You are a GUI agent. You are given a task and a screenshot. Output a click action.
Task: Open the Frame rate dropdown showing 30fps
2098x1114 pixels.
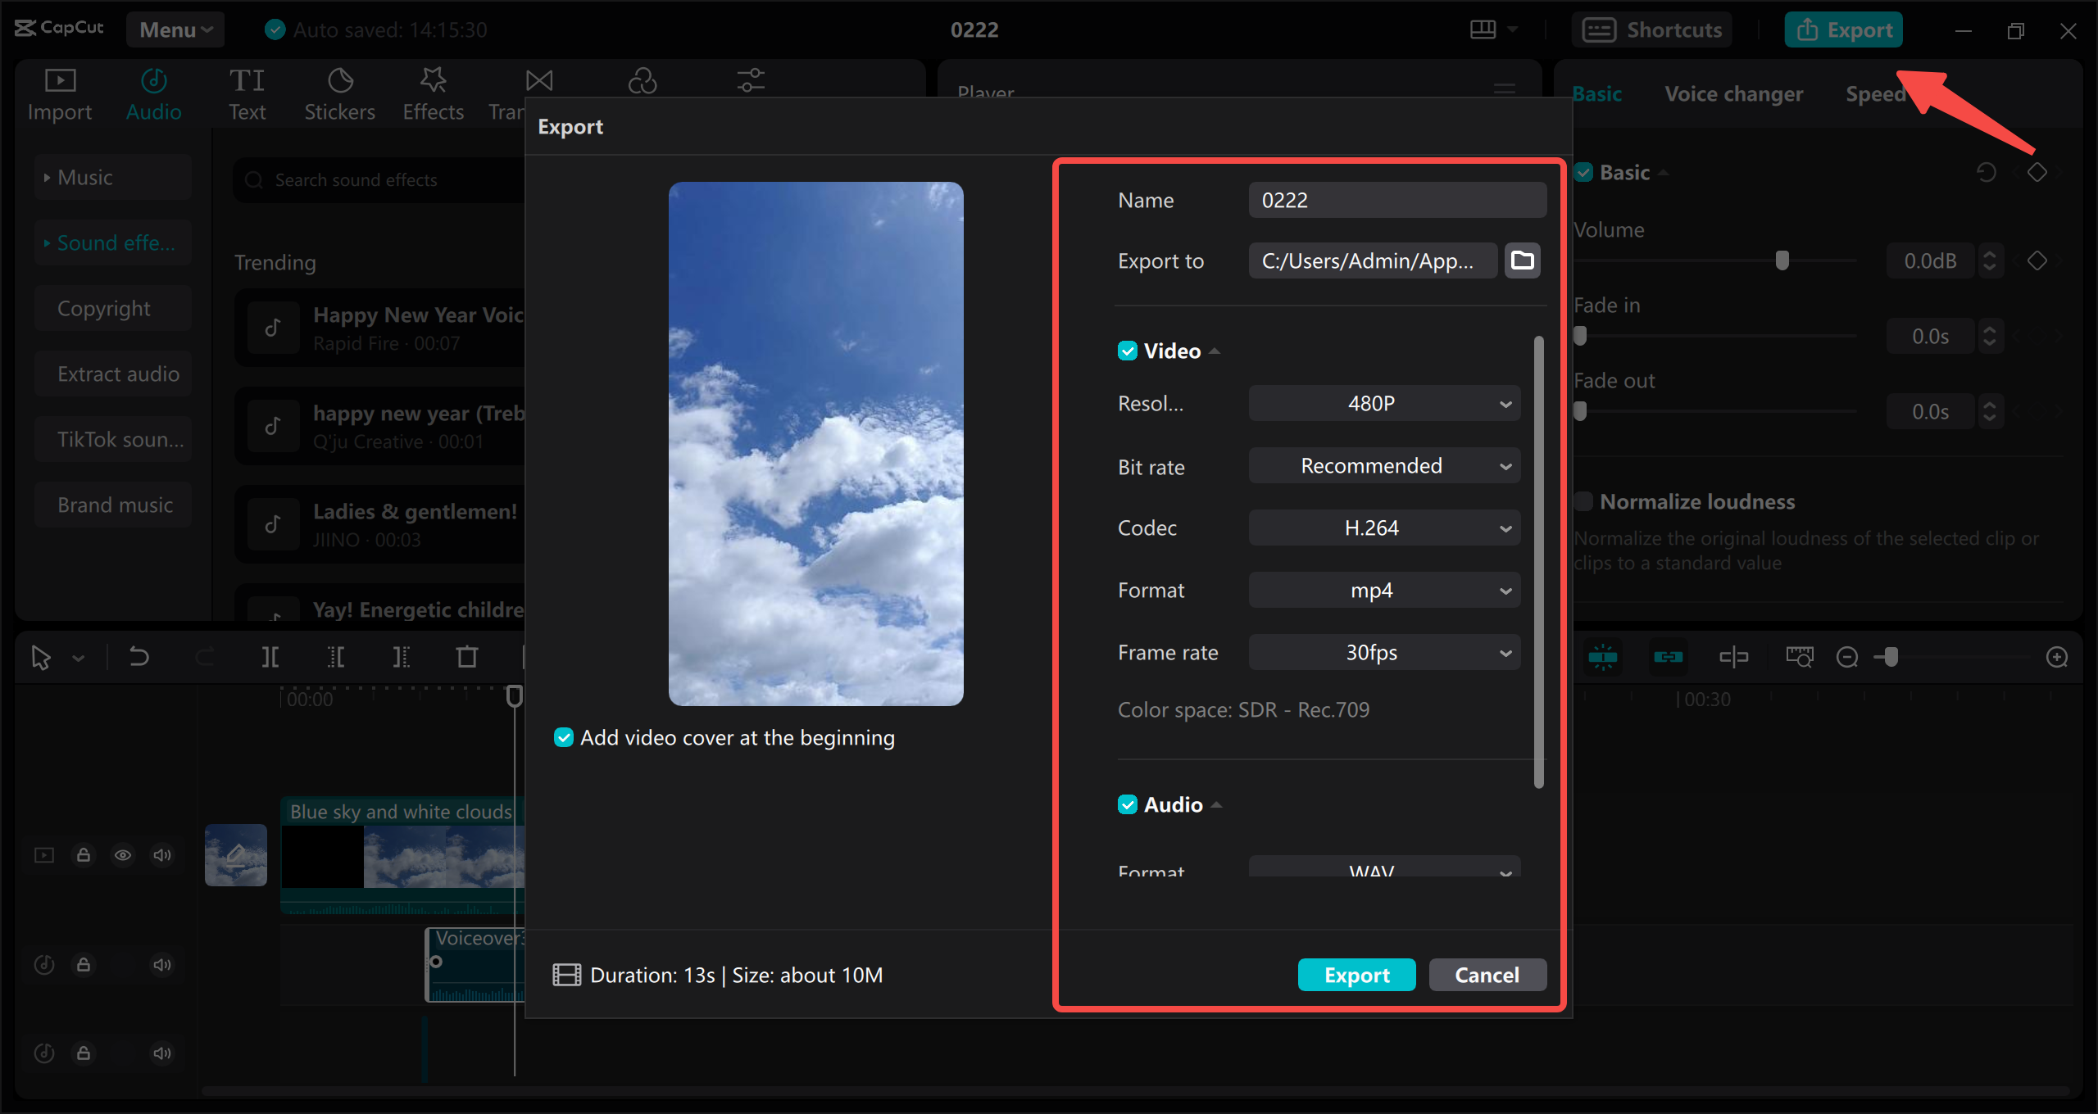click(1383, 652)
